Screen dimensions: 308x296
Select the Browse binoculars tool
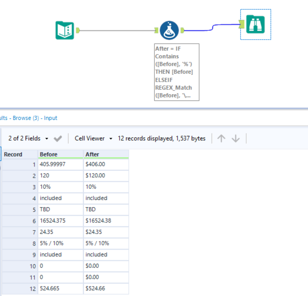(256, 24)
